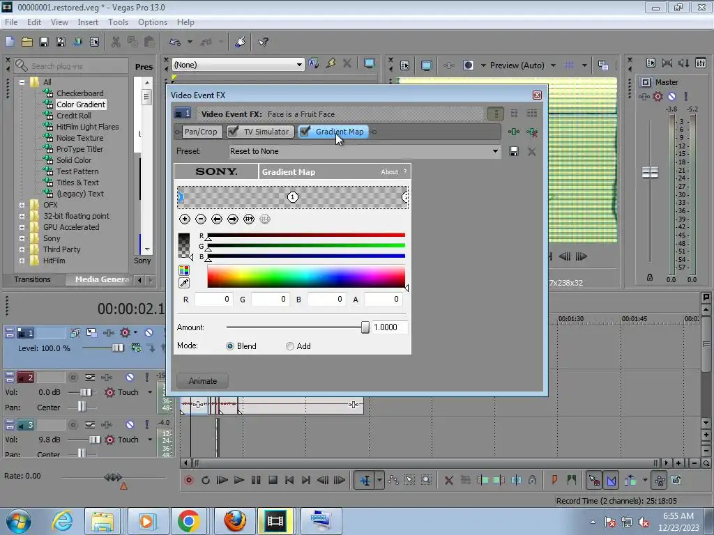The width and height of the screenshot is (714, 535).
Task: Remove the gradient control point with minus icon
Action: coord(201,219)
